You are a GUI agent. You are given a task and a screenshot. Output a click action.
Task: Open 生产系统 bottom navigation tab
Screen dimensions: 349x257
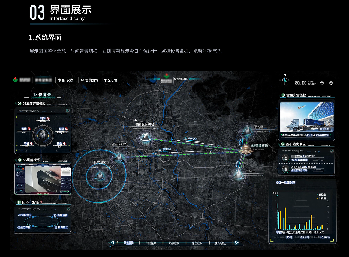tap(197, 243)
